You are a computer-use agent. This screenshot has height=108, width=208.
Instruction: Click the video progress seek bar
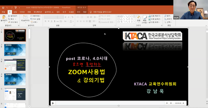[x=110, y=103]
